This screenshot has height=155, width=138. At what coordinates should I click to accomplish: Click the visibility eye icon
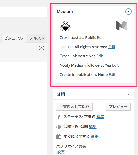[59, 127]
